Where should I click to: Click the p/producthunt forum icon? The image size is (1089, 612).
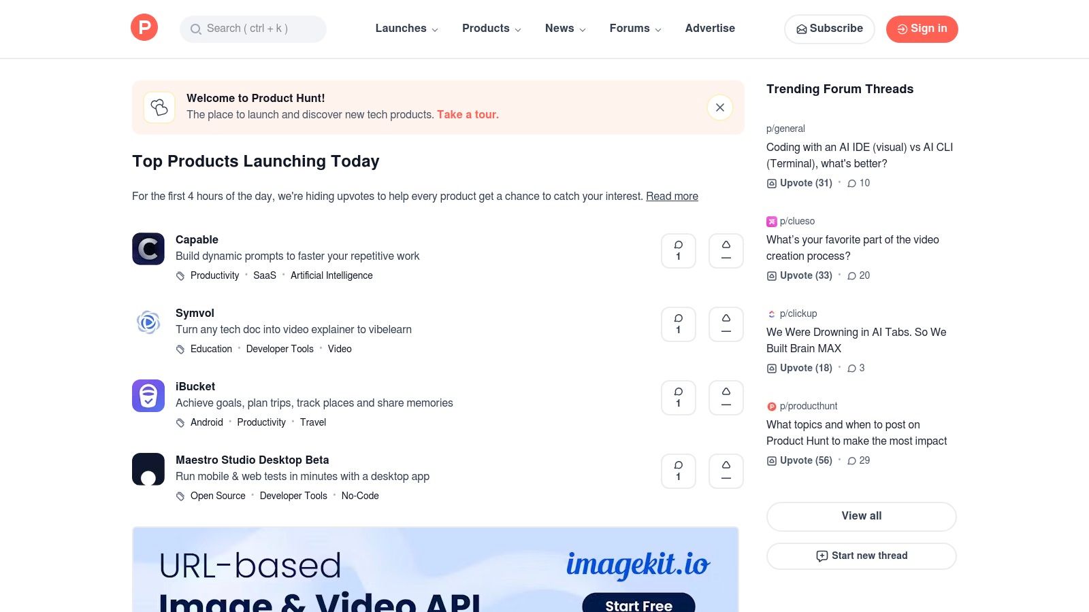pos(771,406)
